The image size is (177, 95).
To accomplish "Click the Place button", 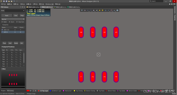I will [4, 43].
